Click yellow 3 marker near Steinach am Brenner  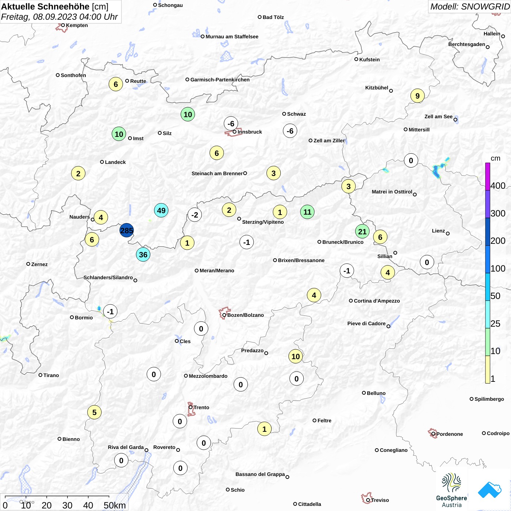point(273,173)
